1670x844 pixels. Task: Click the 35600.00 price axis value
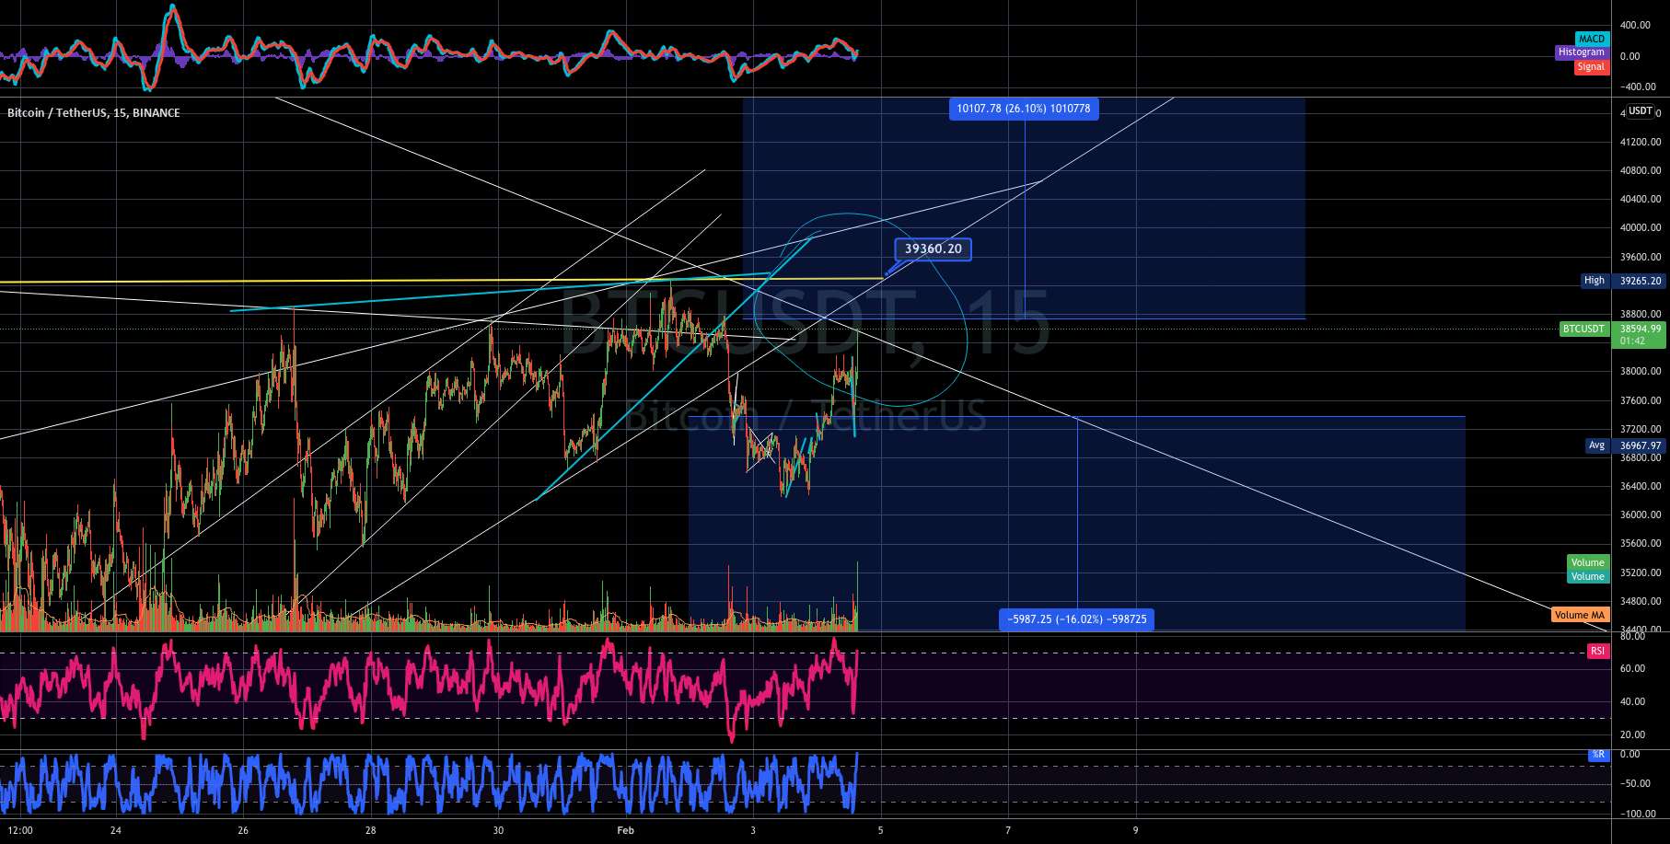(1641, 543)
